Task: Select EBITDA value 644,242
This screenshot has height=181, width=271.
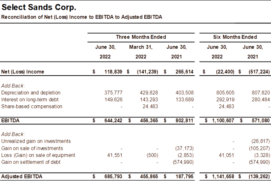Action: click(113, 120)
